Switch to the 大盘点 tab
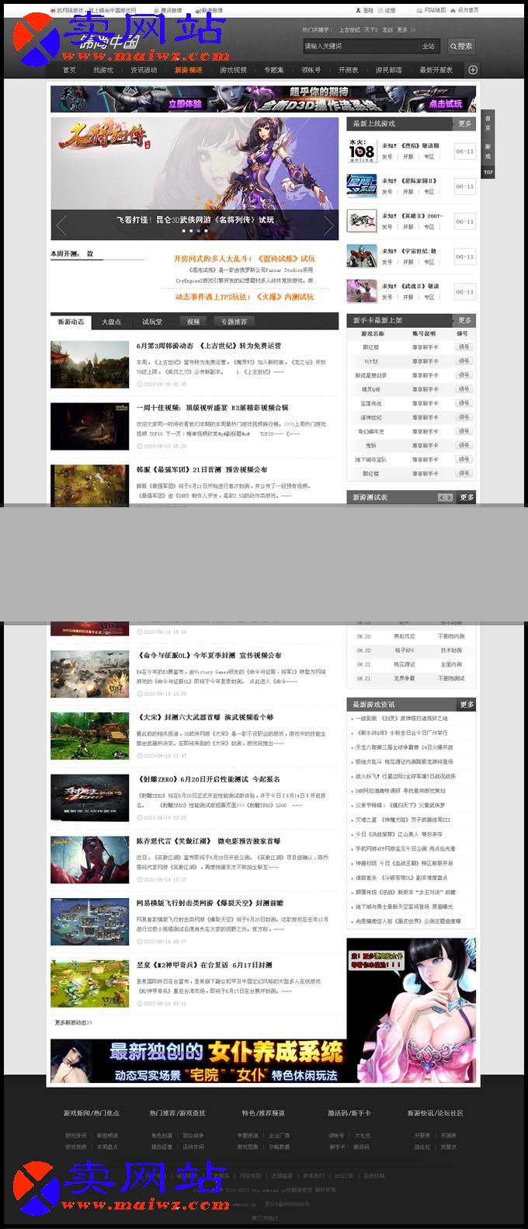The width and height of the screenshot is (528, 1229). pos(112,322)
